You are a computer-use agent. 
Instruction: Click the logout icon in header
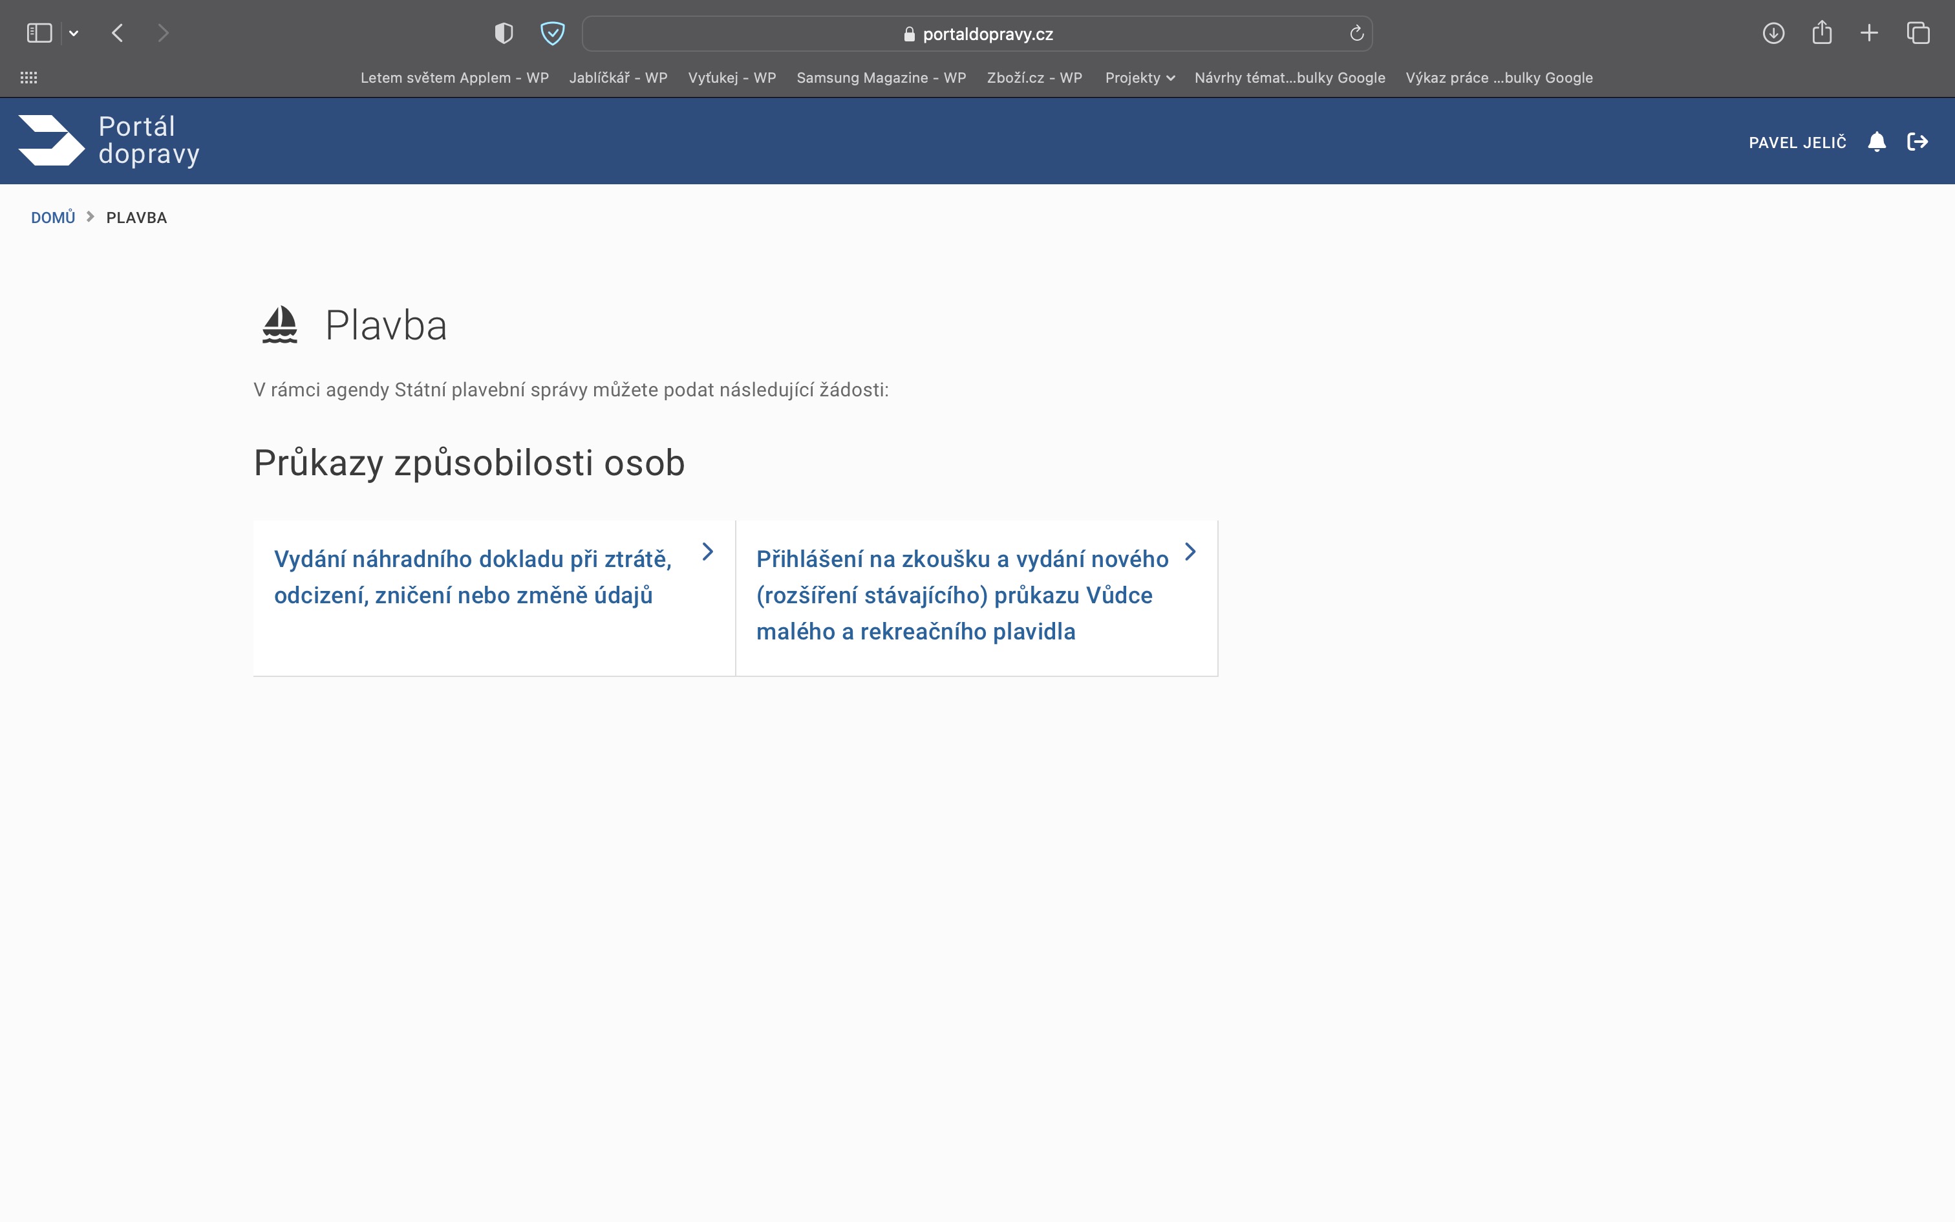[x=1917, y=142]
